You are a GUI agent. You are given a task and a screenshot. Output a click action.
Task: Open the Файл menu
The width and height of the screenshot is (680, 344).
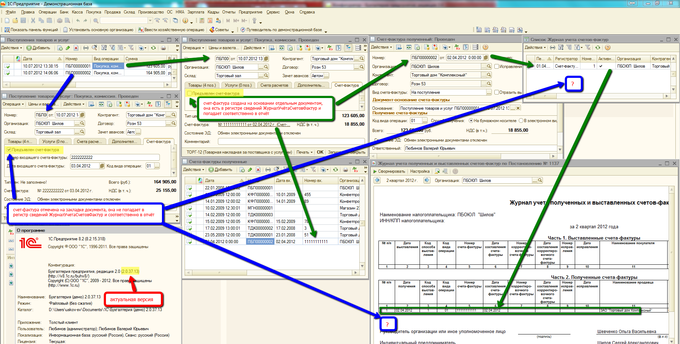point(11,12)
